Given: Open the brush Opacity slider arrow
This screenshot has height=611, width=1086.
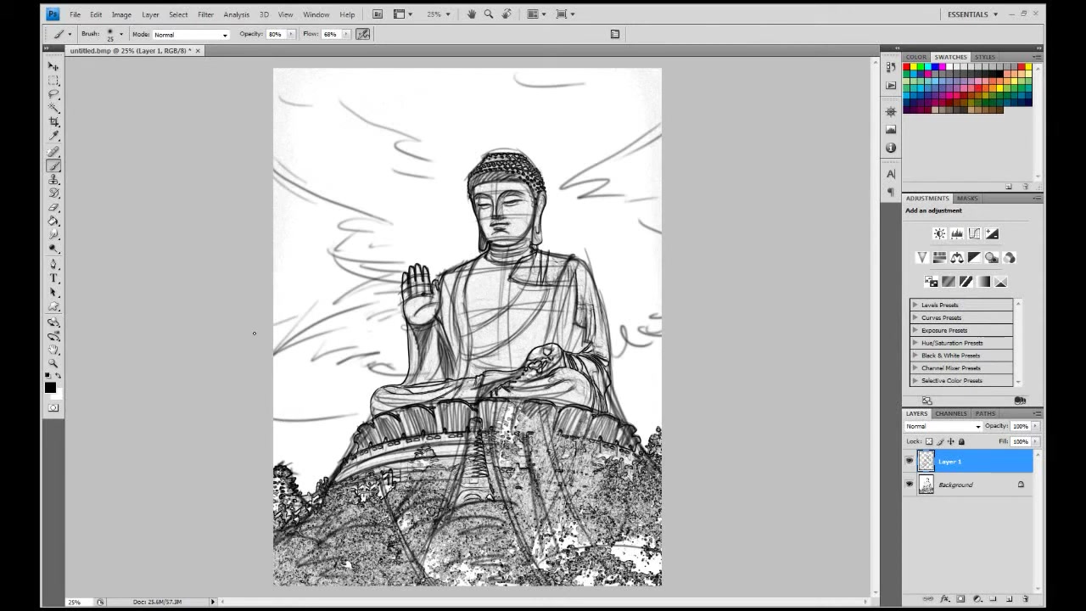Looking at the screenshot, I should [x=291, y=35].
